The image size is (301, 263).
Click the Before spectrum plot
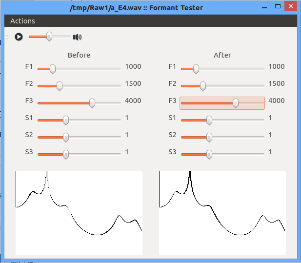point(79,213)
